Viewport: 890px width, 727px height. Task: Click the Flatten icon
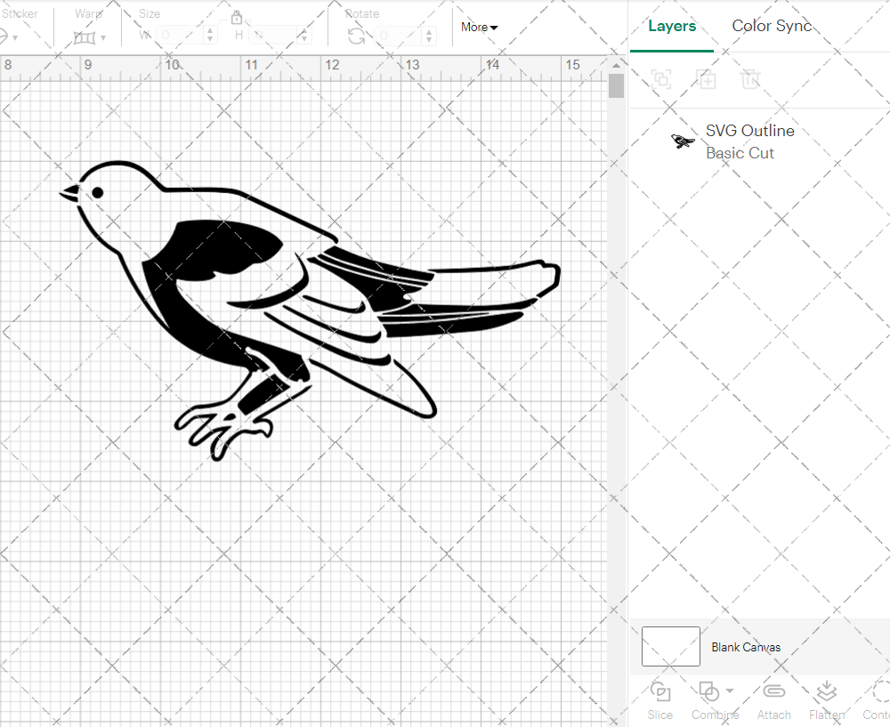[x=827, y=691]
